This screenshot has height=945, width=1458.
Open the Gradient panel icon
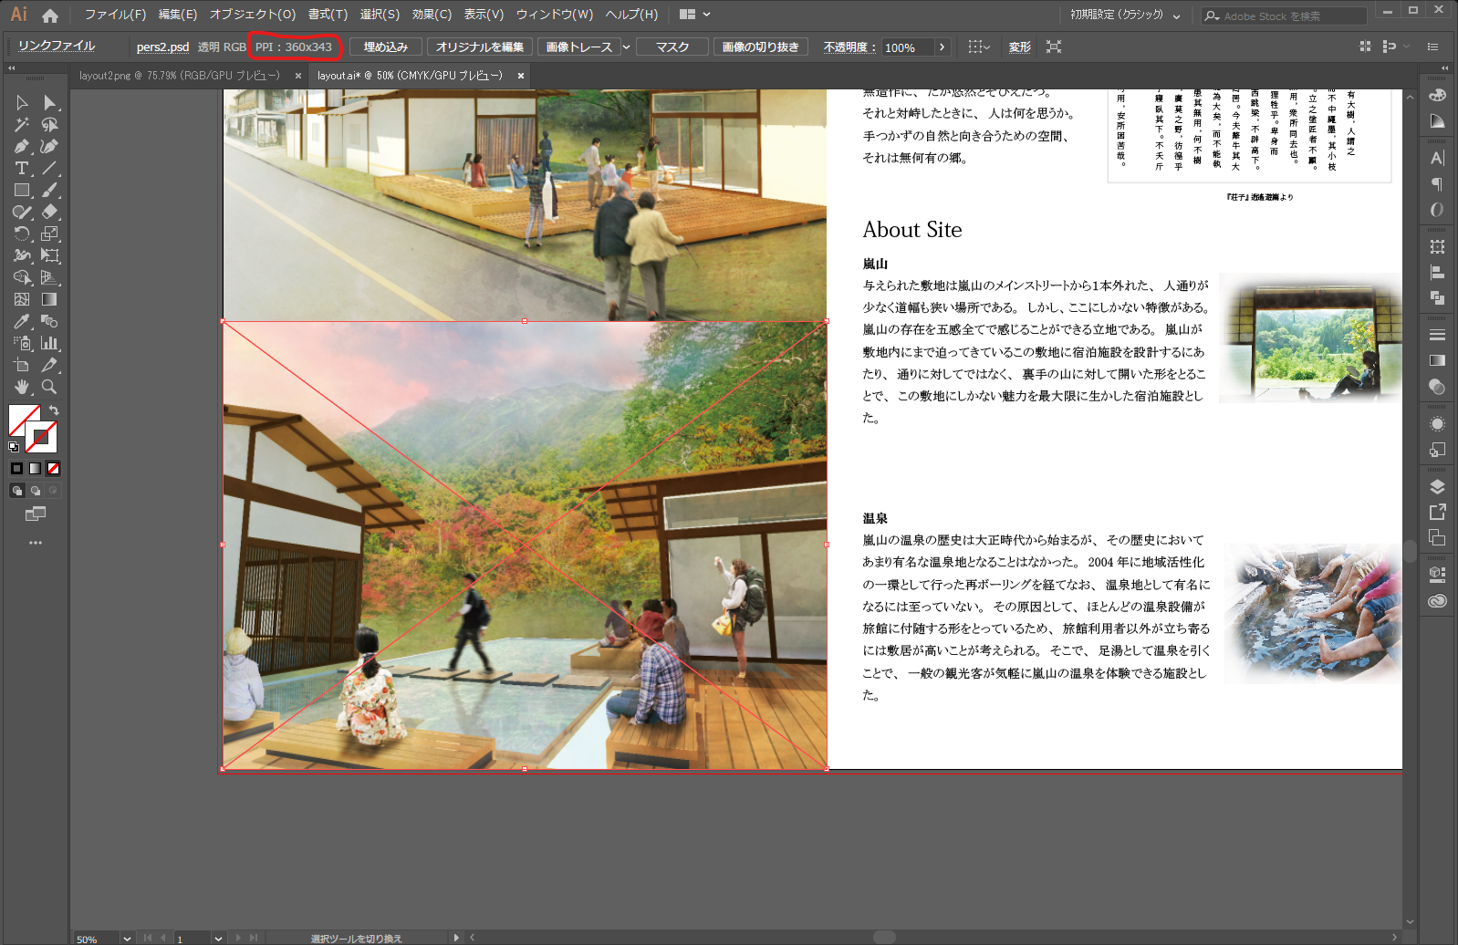(1437, 361)
